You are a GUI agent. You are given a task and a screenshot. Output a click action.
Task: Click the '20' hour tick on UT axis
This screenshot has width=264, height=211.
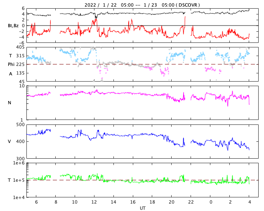pyautogui.click(x=172, y=202)
